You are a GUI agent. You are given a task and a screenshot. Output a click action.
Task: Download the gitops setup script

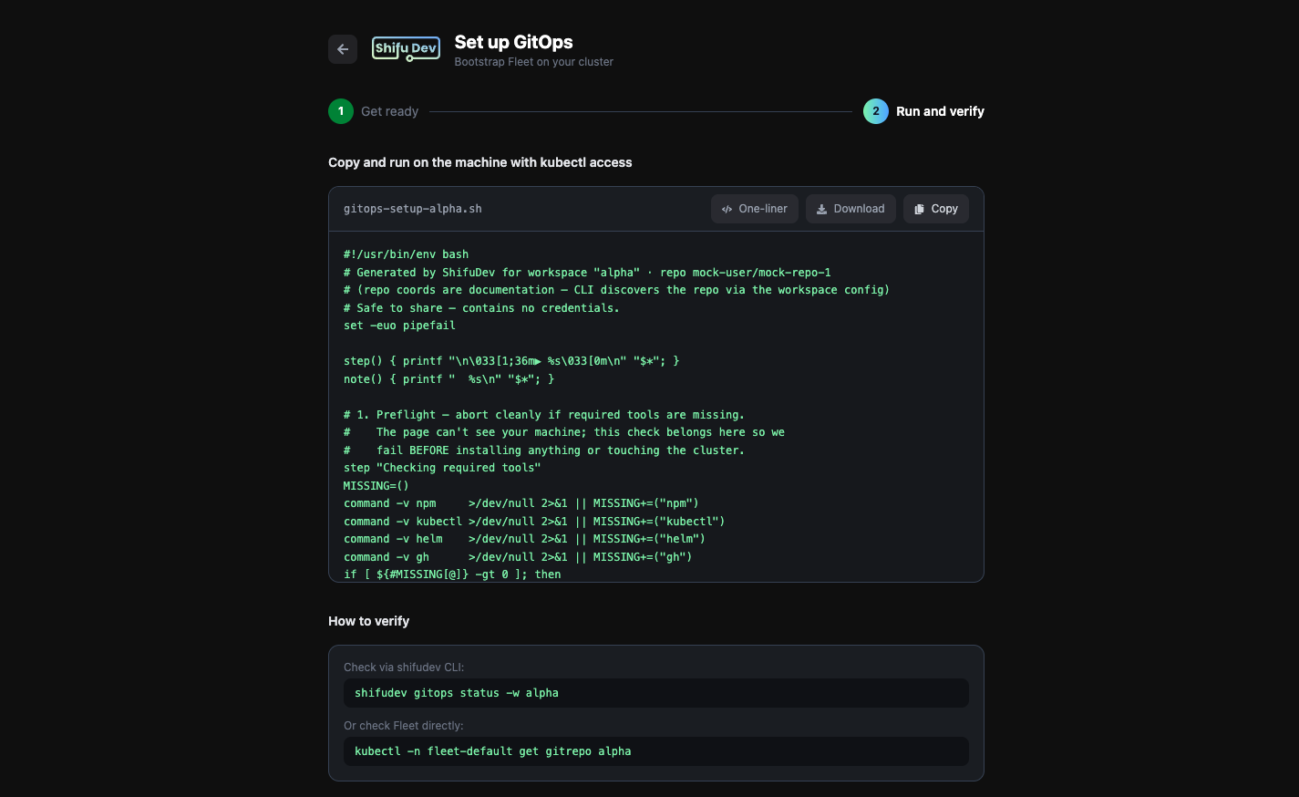coord(851,209)
